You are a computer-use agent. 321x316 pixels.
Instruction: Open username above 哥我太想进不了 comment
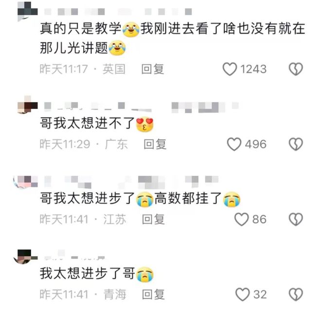(141, 107)
